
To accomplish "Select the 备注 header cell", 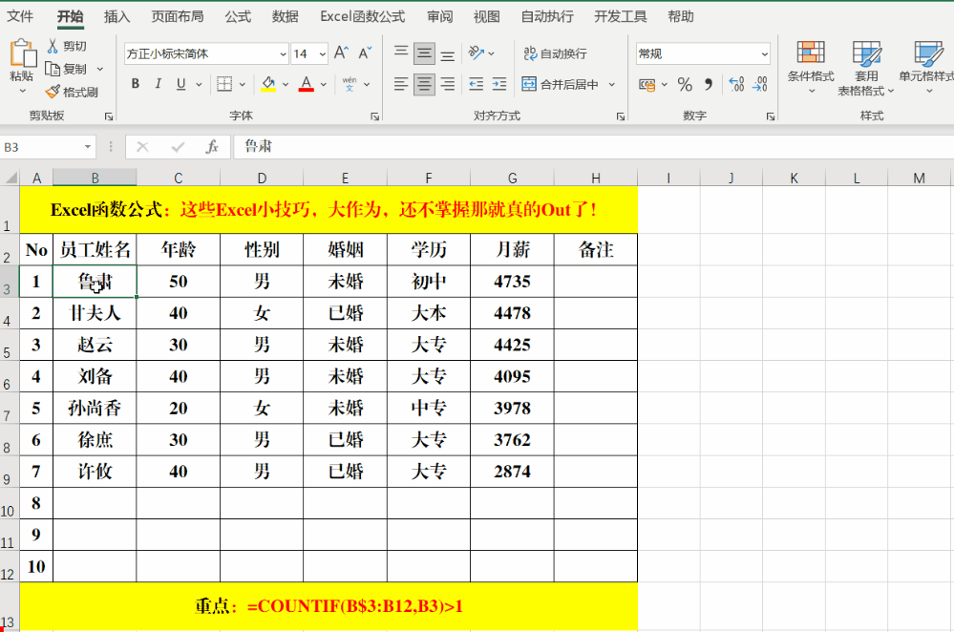I will pyautogui.click(x=596, y=249).
